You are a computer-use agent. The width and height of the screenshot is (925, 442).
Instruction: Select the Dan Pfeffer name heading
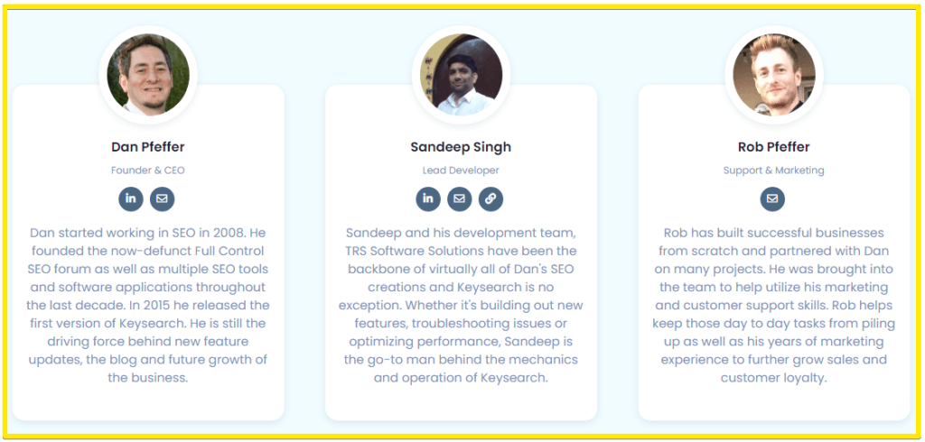pos(148,147)
